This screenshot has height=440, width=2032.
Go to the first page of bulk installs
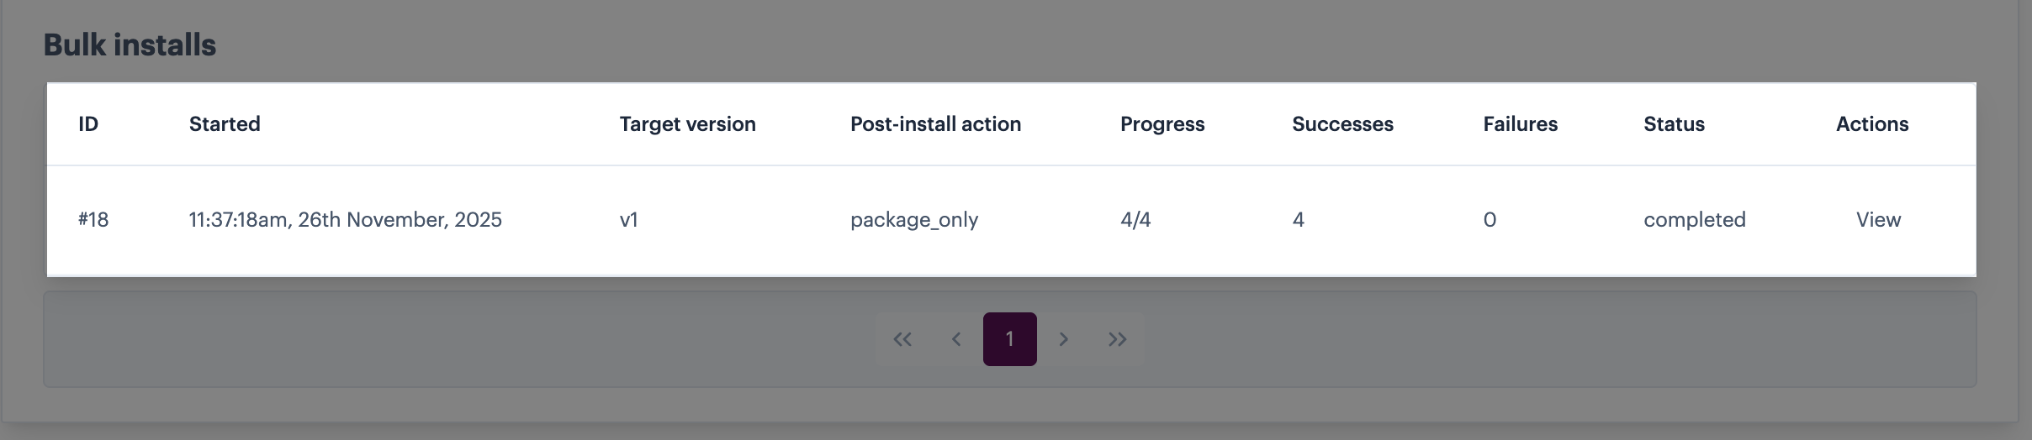pyautogui.click(x=902, y=339)
